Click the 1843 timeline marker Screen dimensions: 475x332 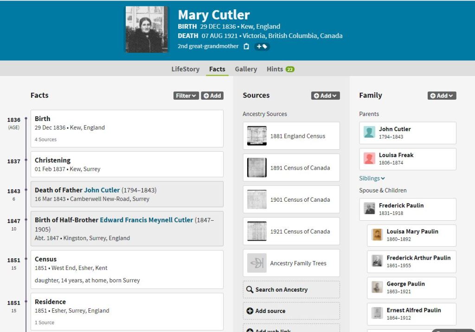26,191
